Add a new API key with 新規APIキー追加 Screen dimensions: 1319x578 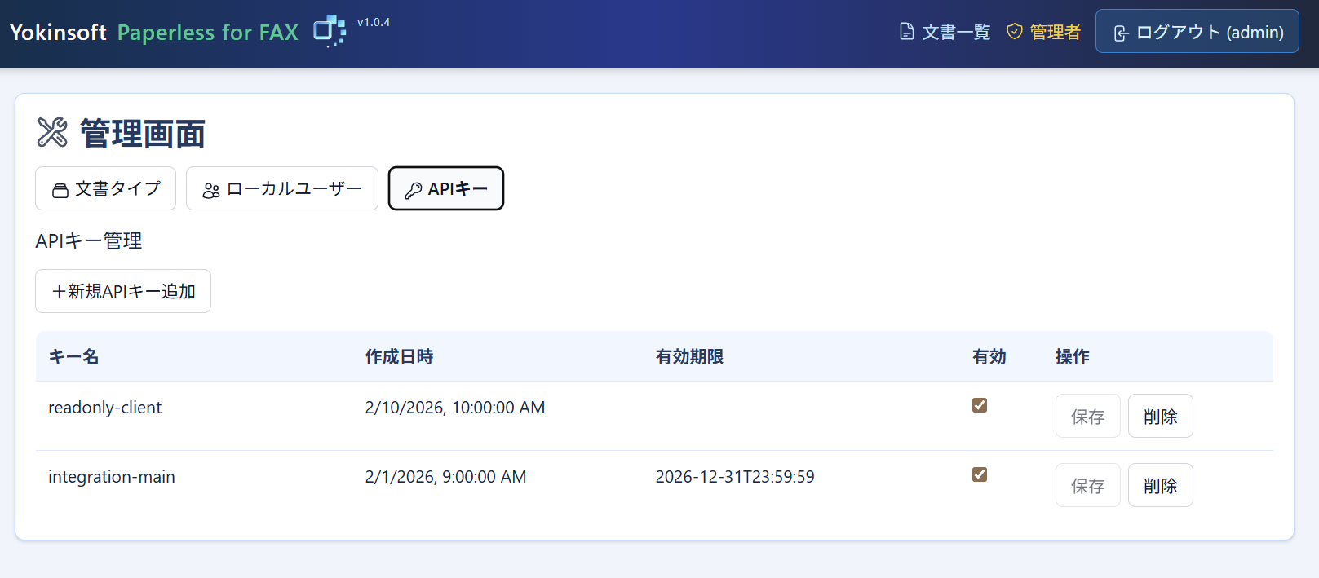[123, 291]
